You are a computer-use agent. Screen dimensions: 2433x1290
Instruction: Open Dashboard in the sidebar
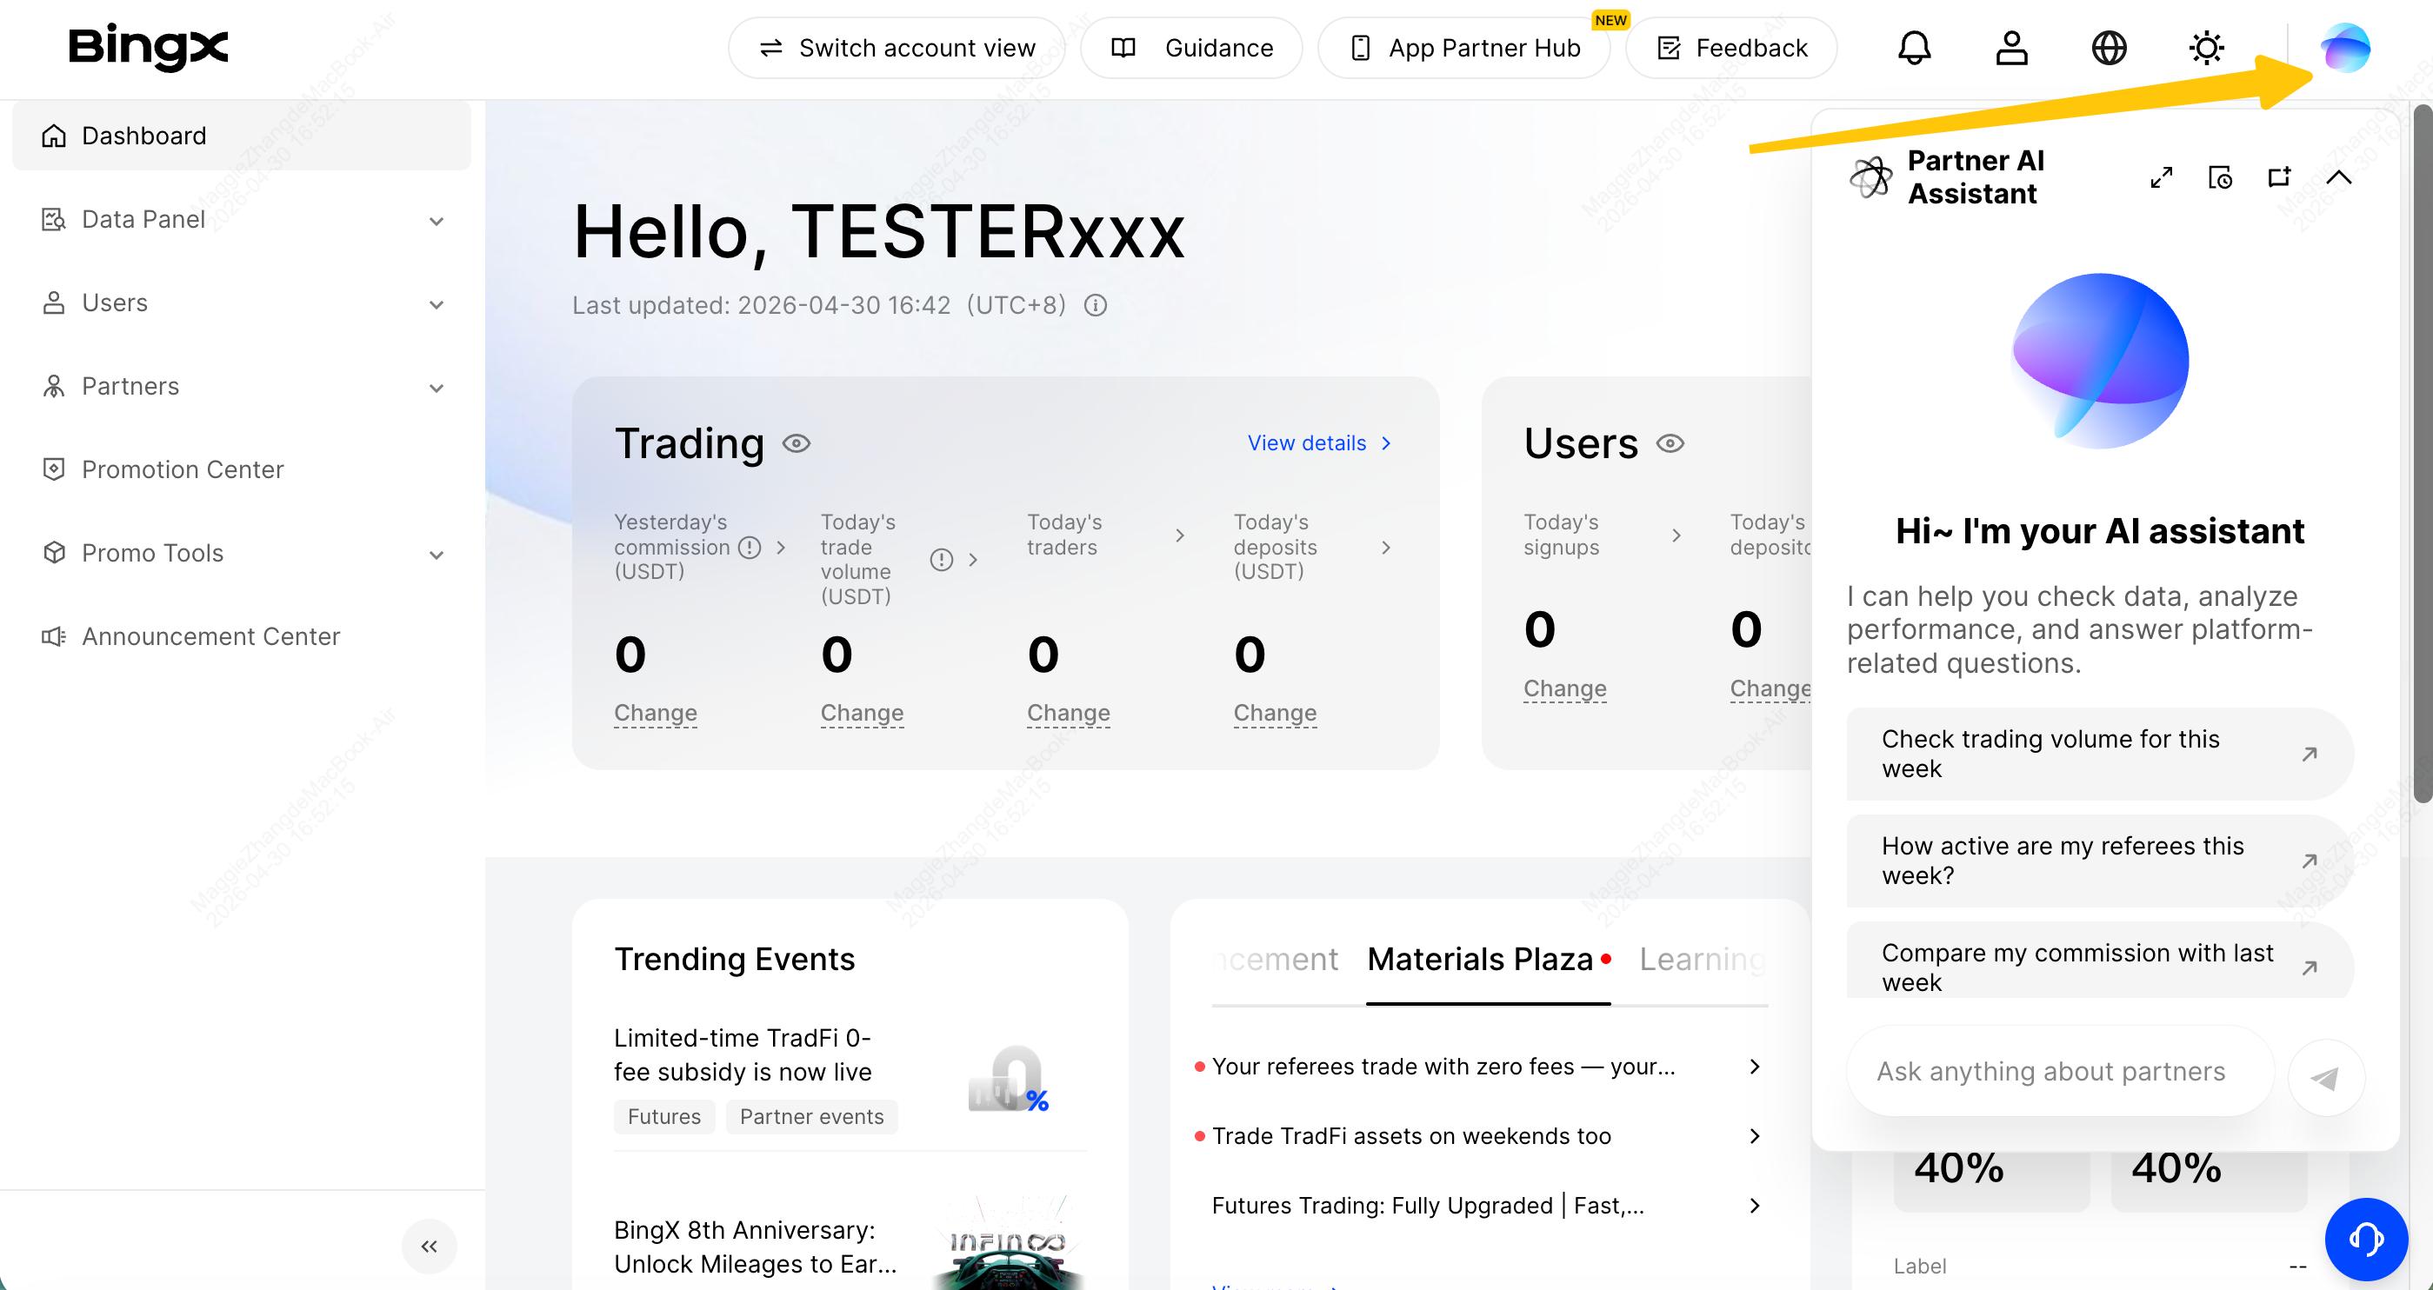242,136
